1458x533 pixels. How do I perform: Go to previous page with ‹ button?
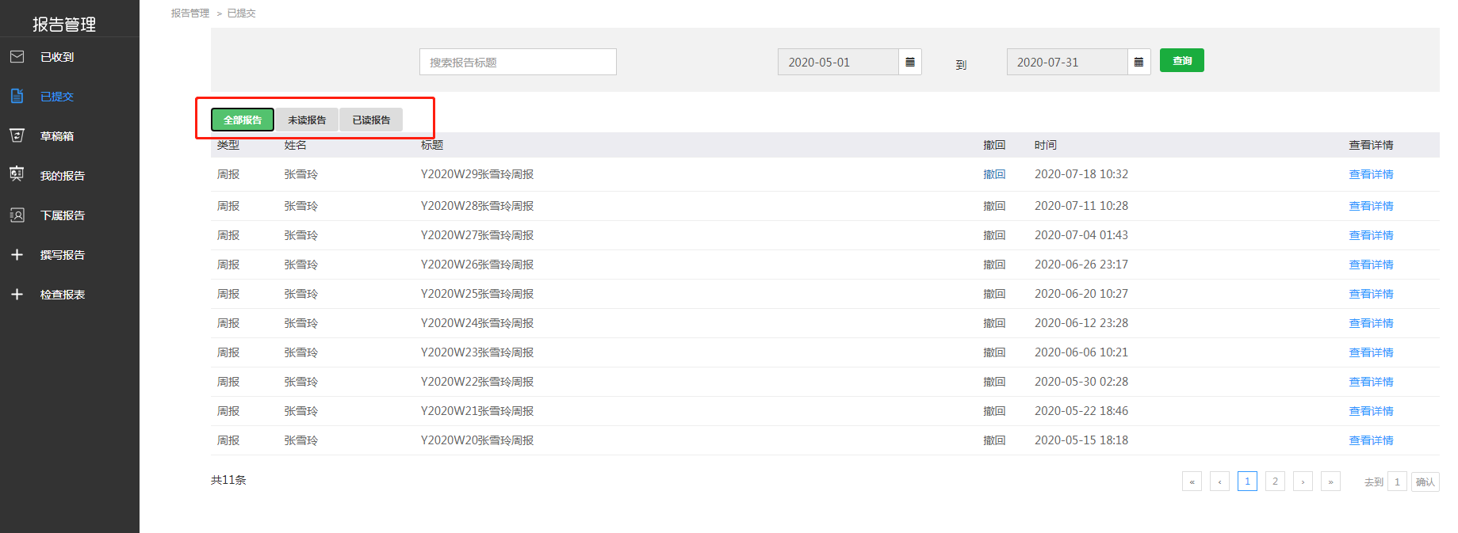coord(1219,482)
